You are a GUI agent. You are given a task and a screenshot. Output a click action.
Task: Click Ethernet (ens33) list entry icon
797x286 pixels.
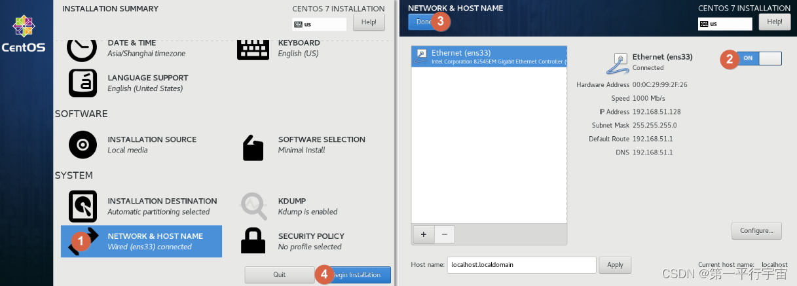[422, 55]
